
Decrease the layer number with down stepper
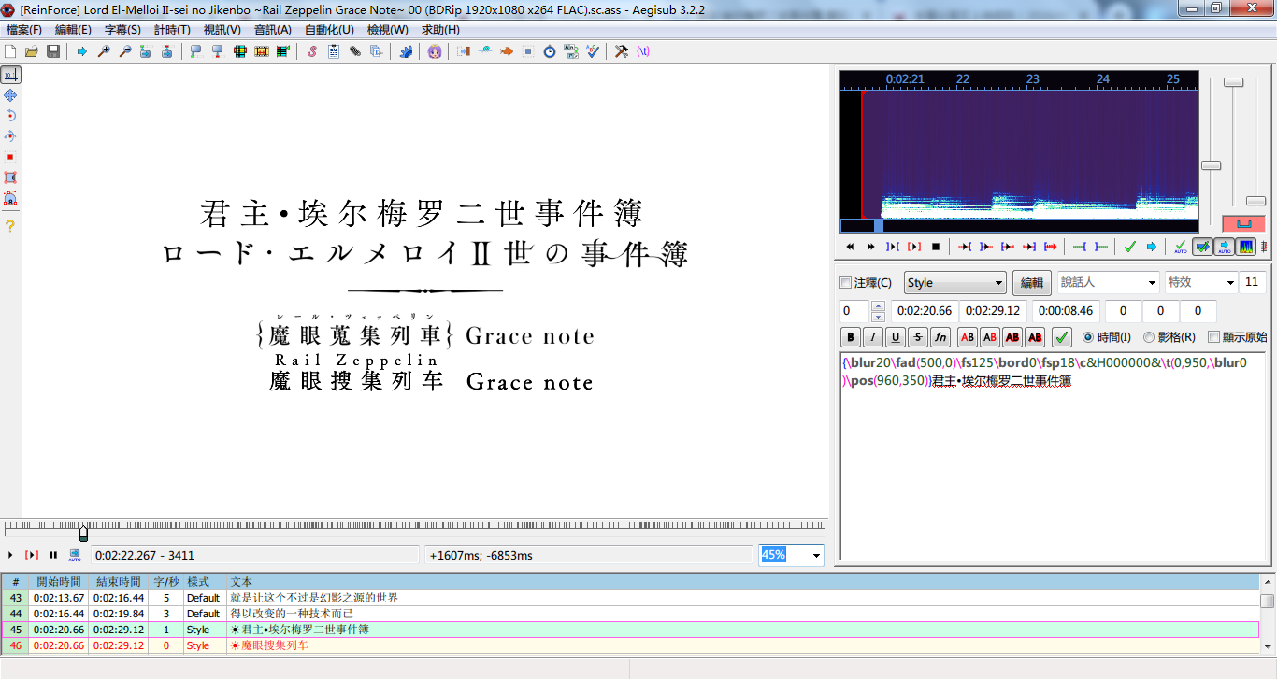(878, 317)
